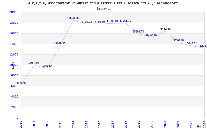Click the y-axis tick label 4000

coord(15,96)
